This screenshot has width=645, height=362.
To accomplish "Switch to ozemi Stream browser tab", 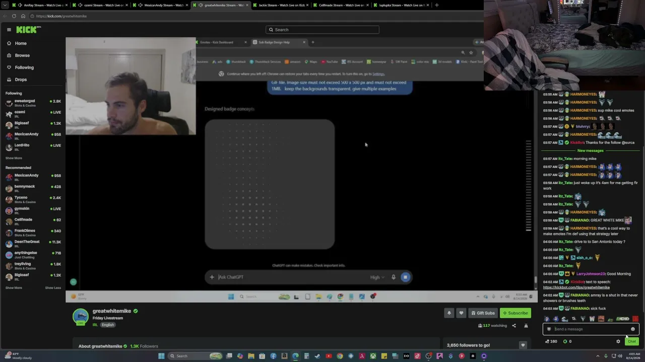I will pos(100,5).
